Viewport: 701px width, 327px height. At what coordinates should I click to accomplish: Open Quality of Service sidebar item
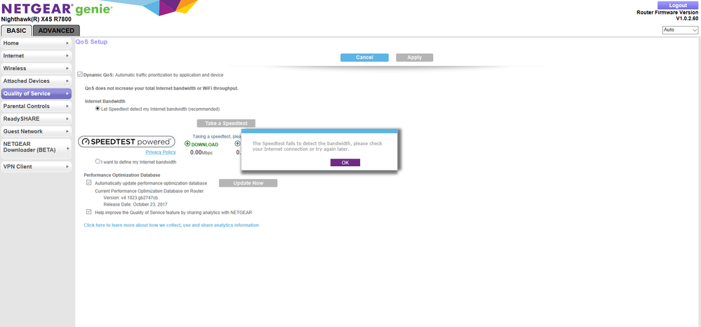tap(36, 93)
